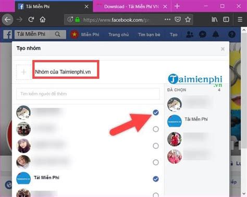
Task: Select the second friend's checkbox
Action: [156, 129]
